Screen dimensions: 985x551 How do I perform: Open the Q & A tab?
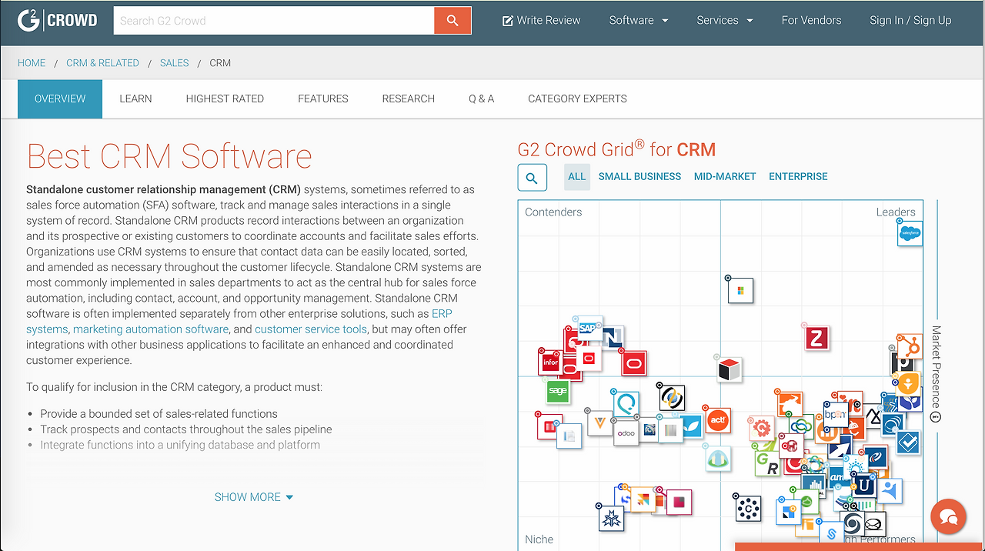[x=482, y=99]
